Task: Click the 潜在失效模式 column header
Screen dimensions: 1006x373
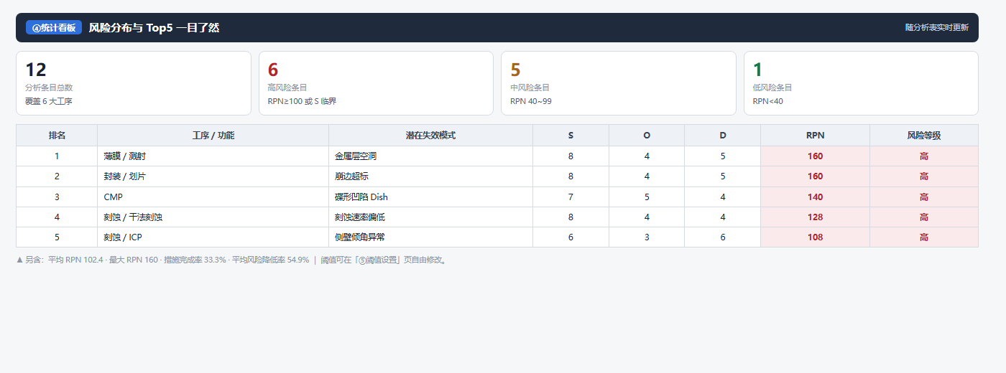Action: (x=431, y=135)
